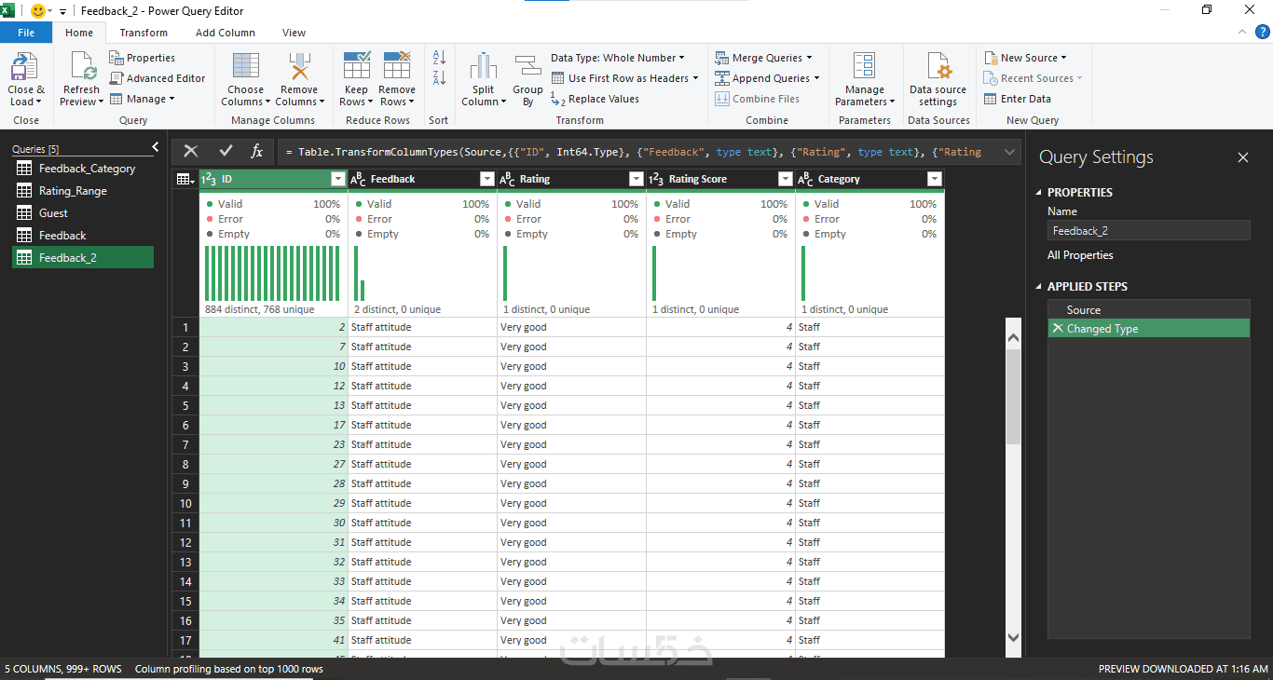Image resolution: width=1273 pixels, height=680 pixels.
Task: Switch to the Transform tab
Action: 144,33
